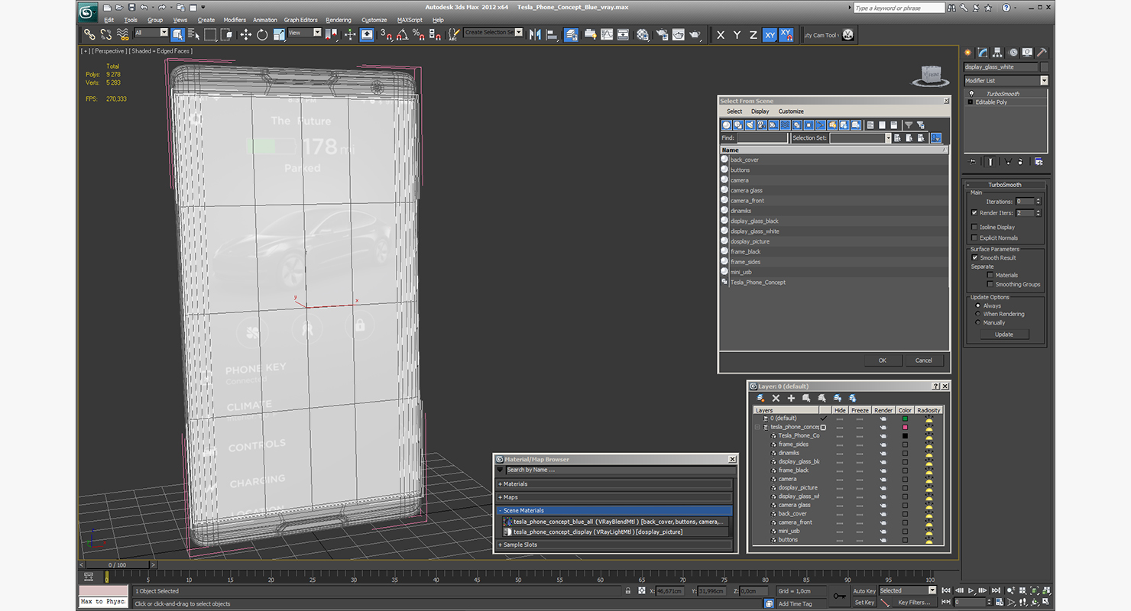This screenshot has width=1131, height=611.
Task: Open the Hierarchy command panel tab
Action: [998, 53]
